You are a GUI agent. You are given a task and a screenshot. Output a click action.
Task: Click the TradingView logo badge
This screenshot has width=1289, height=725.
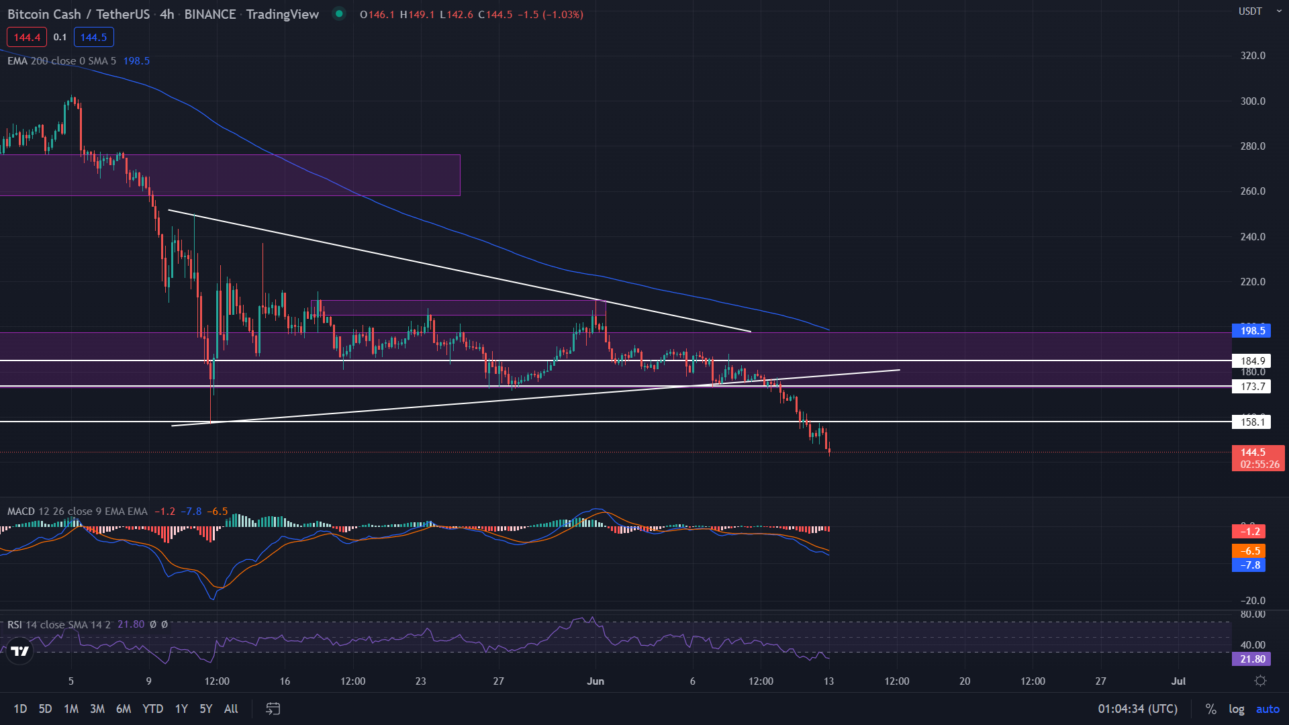pos(20,650)
